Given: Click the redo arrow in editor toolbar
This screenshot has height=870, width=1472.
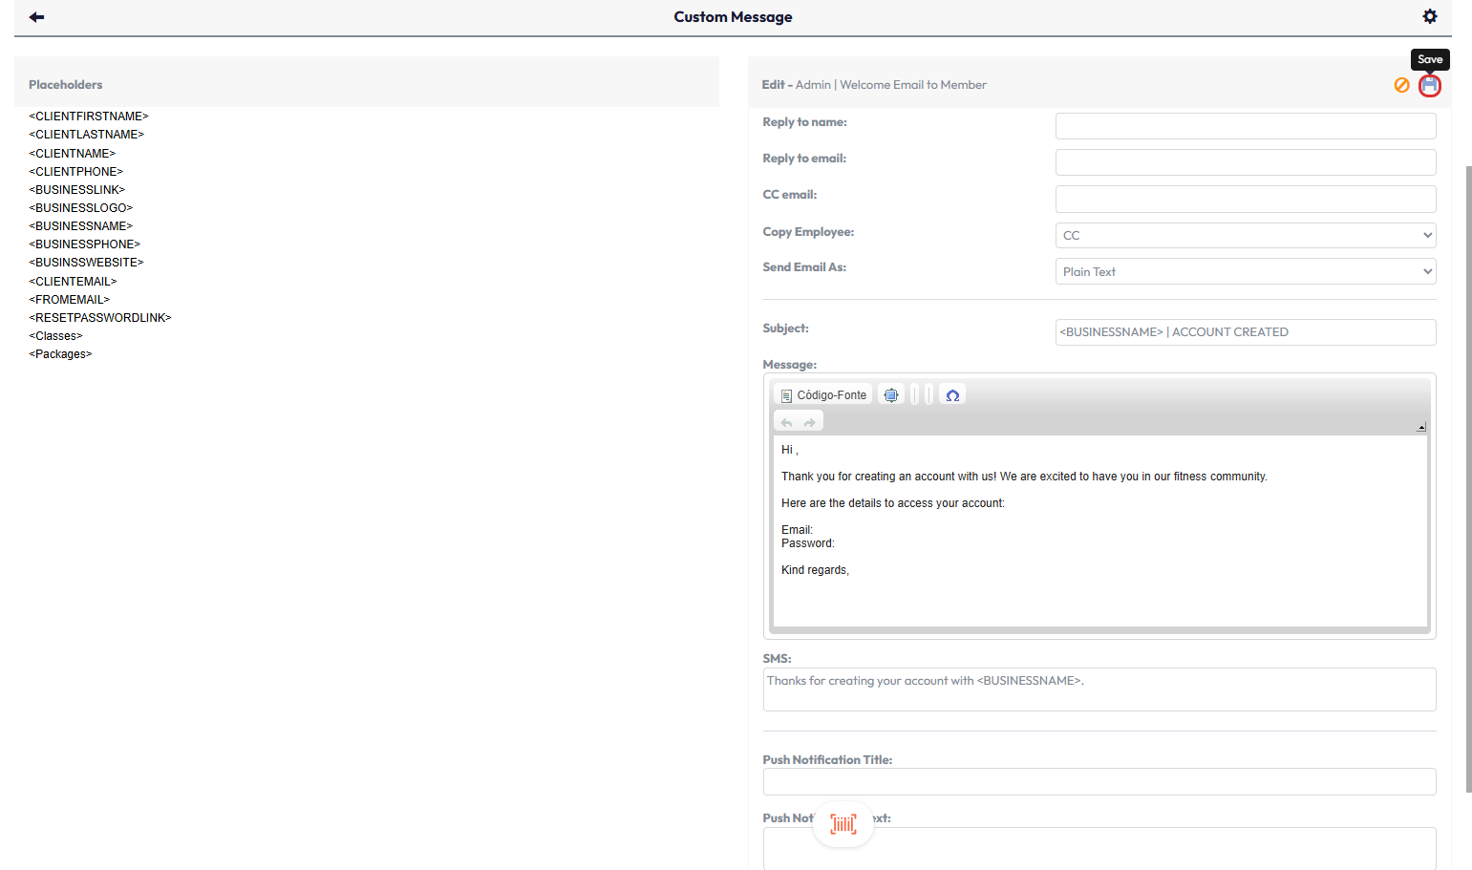Looking at the screenshot, I should [x=810, y=422].
